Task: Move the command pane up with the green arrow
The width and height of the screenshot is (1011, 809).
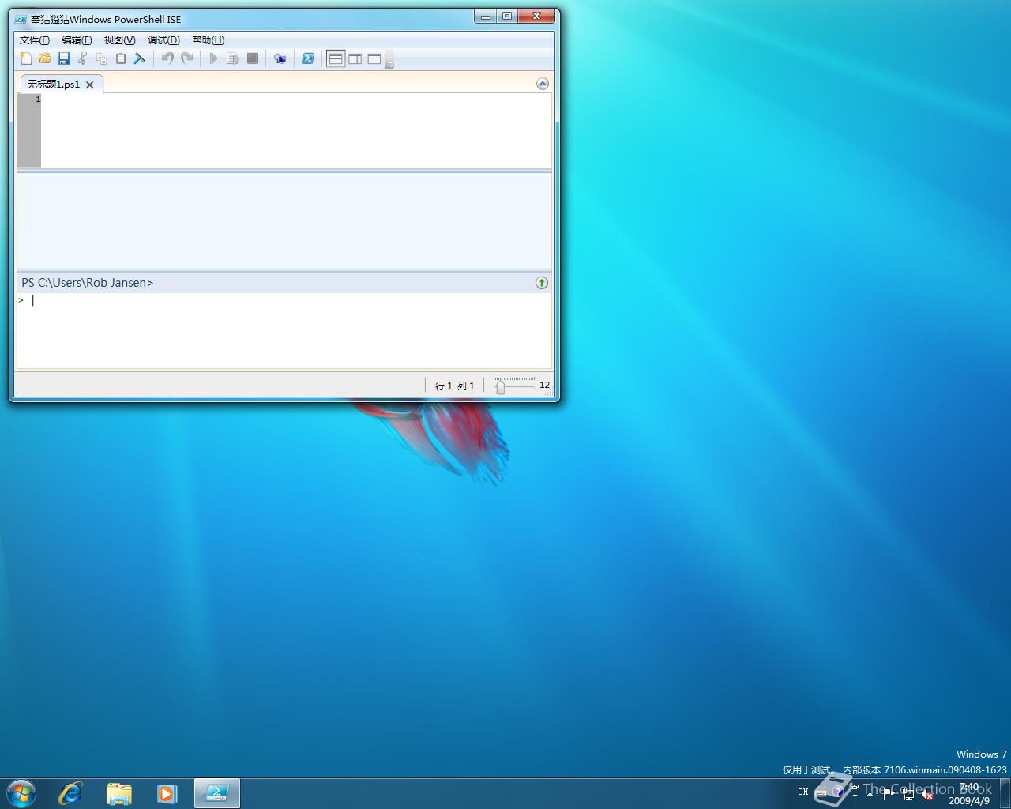Action: point(542,283)
